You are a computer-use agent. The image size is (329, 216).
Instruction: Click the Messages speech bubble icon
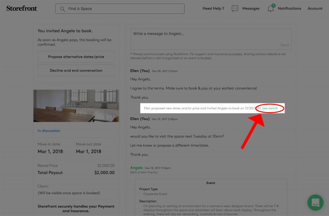pos(235,9)
